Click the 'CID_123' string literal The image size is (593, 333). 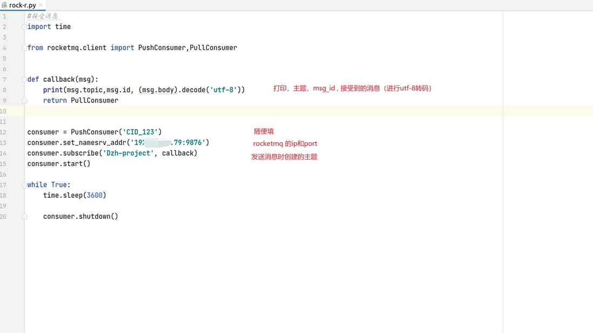tap(140, 132)
